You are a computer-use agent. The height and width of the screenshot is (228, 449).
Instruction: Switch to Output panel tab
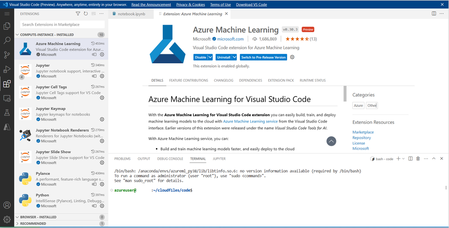click(x=144, y=158)
